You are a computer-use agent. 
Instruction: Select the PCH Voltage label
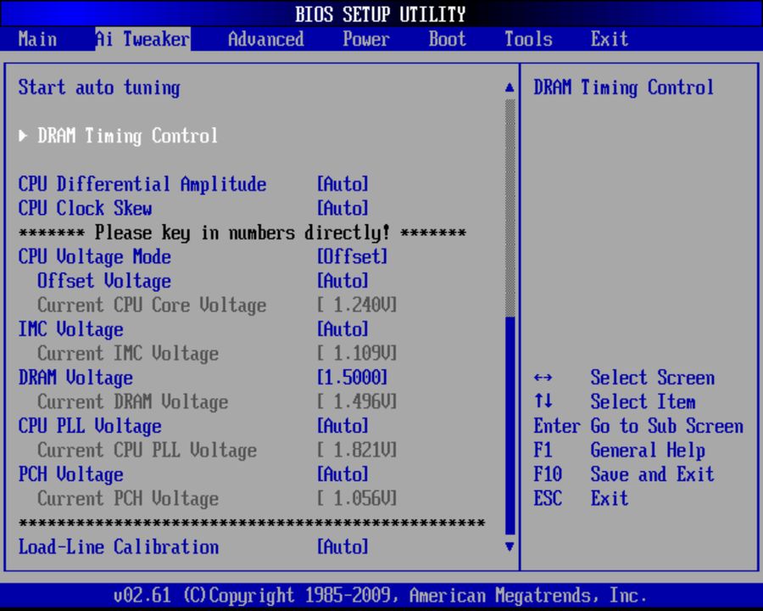[x=70, y=474]
